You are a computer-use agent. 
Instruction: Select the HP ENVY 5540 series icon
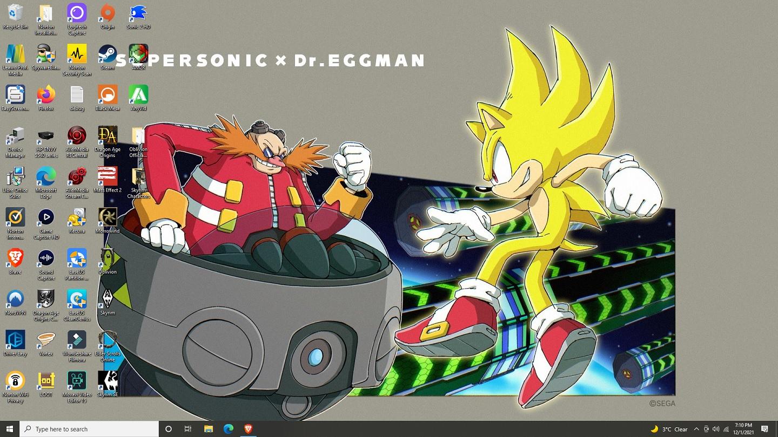46,142
